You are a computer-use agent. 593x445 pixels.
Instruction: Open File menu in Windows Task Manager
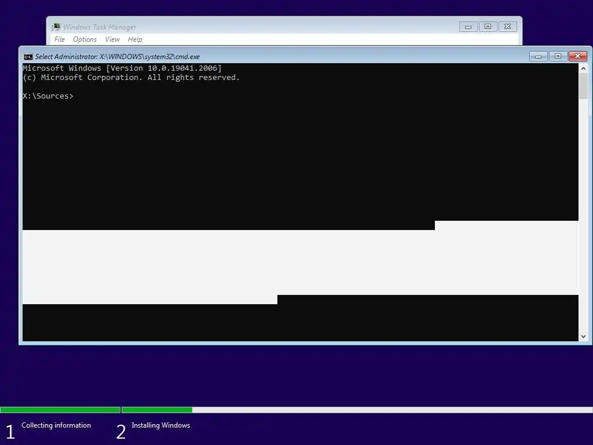click(x=60, y=39)
